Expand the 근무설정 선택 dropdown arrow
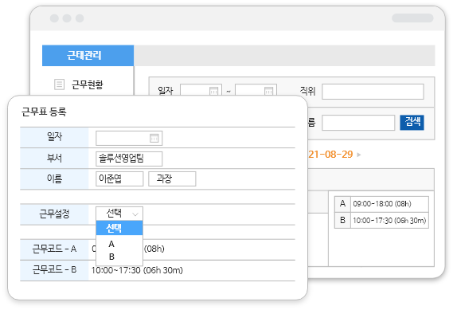 (x=135, y=214)
